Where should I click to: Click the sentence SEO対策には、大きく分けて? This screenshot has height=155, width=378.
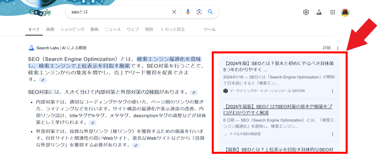point(108,92)
